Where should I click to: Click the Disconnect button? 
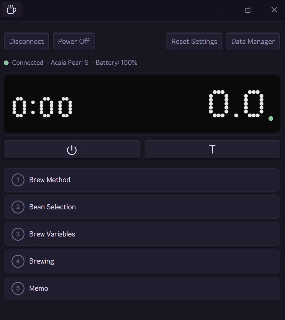coord(27,41)
